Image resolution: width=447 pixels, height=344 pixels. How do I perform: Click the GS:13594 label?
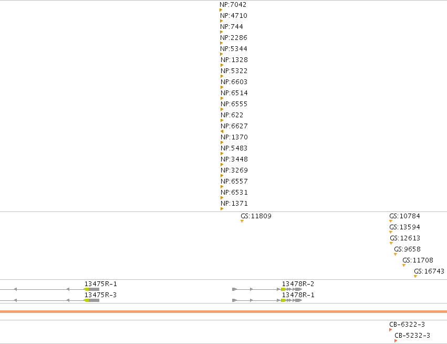[404, 227]
